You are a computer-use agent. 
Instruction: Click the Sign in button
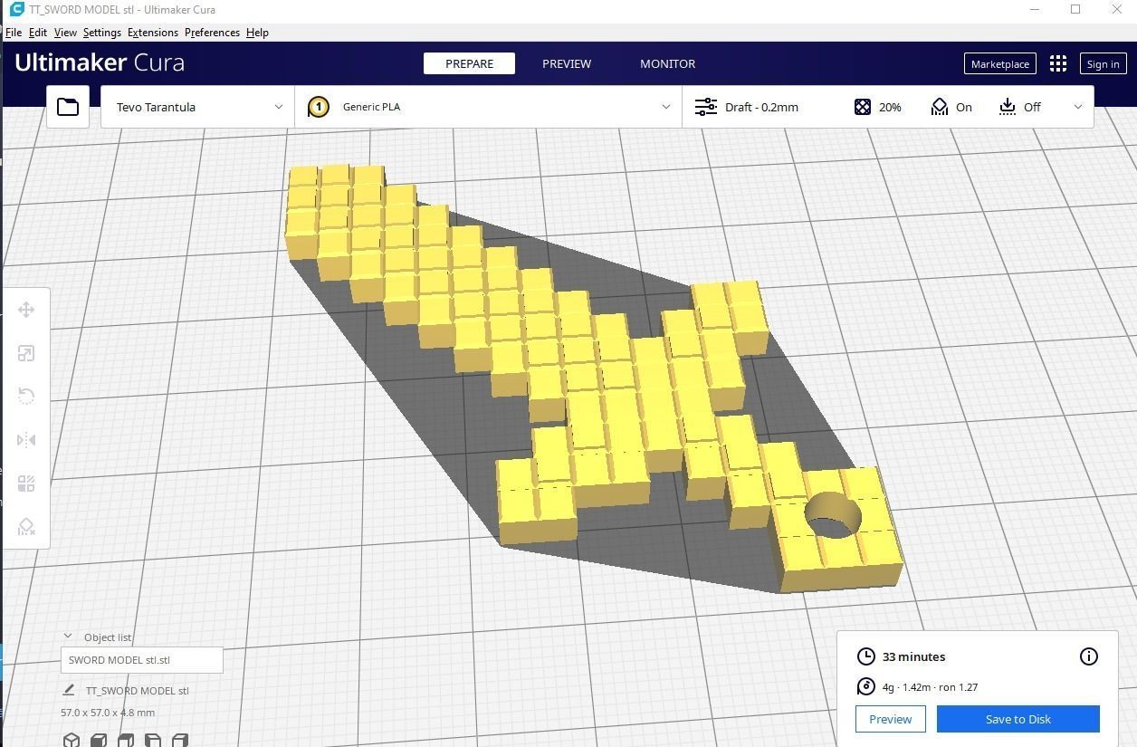tap(1103, 63)
